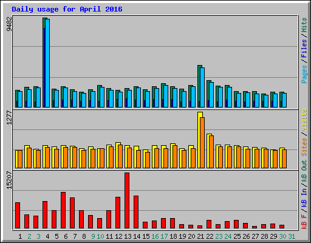Viewport: 311px width, 243px height.
Task: Click day 8 on the x-axis
Action: click(84, 236)
